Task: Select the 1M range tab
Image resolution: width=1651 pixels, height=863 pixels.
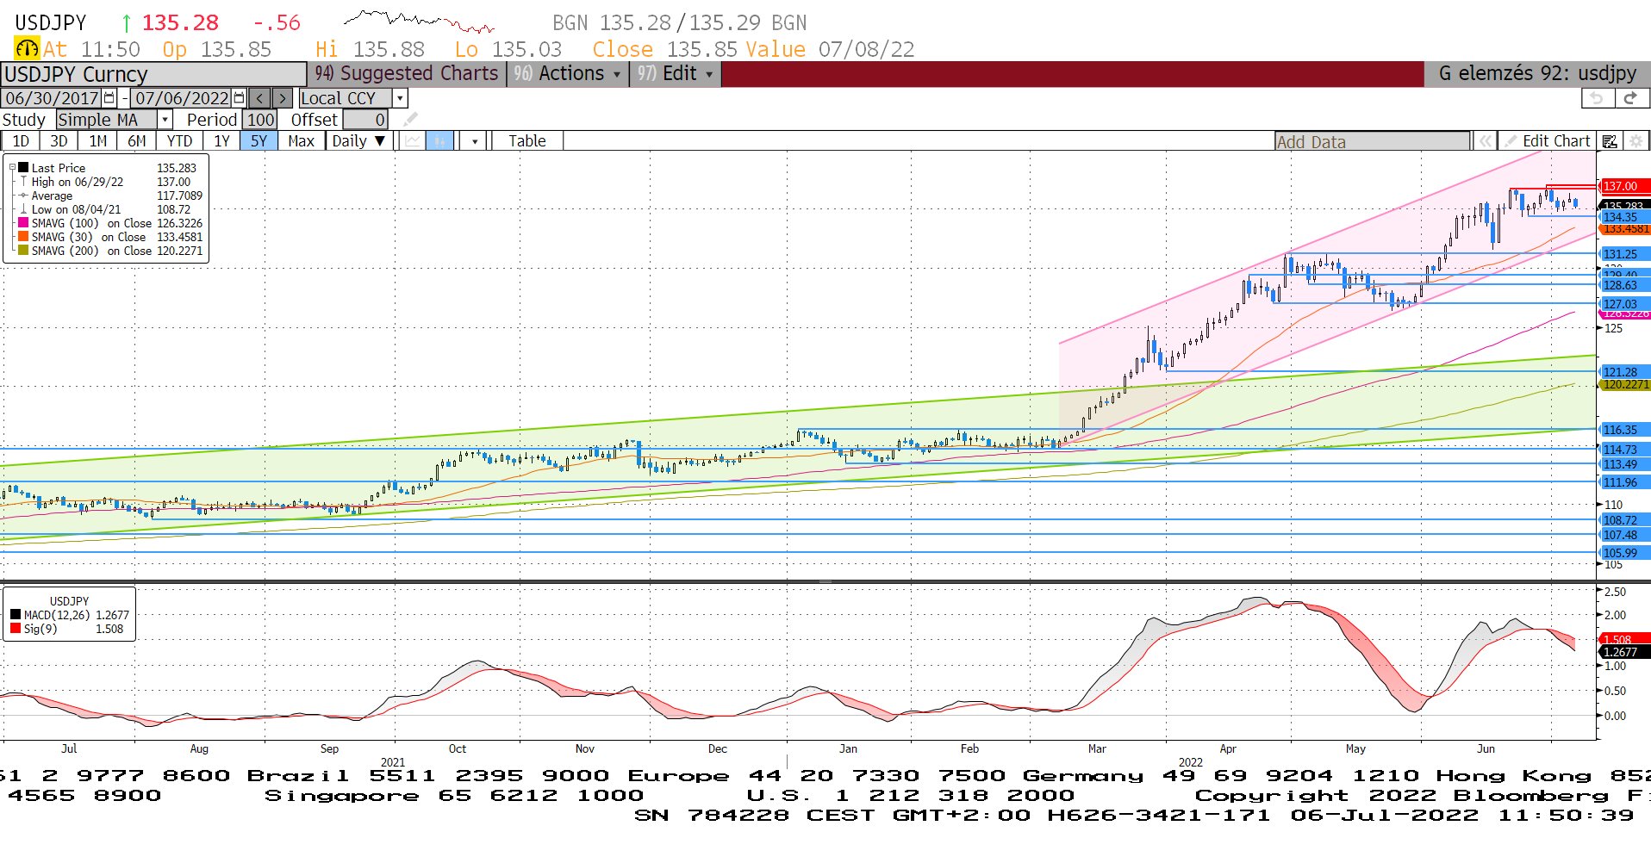Action: [x=98, y=141]
